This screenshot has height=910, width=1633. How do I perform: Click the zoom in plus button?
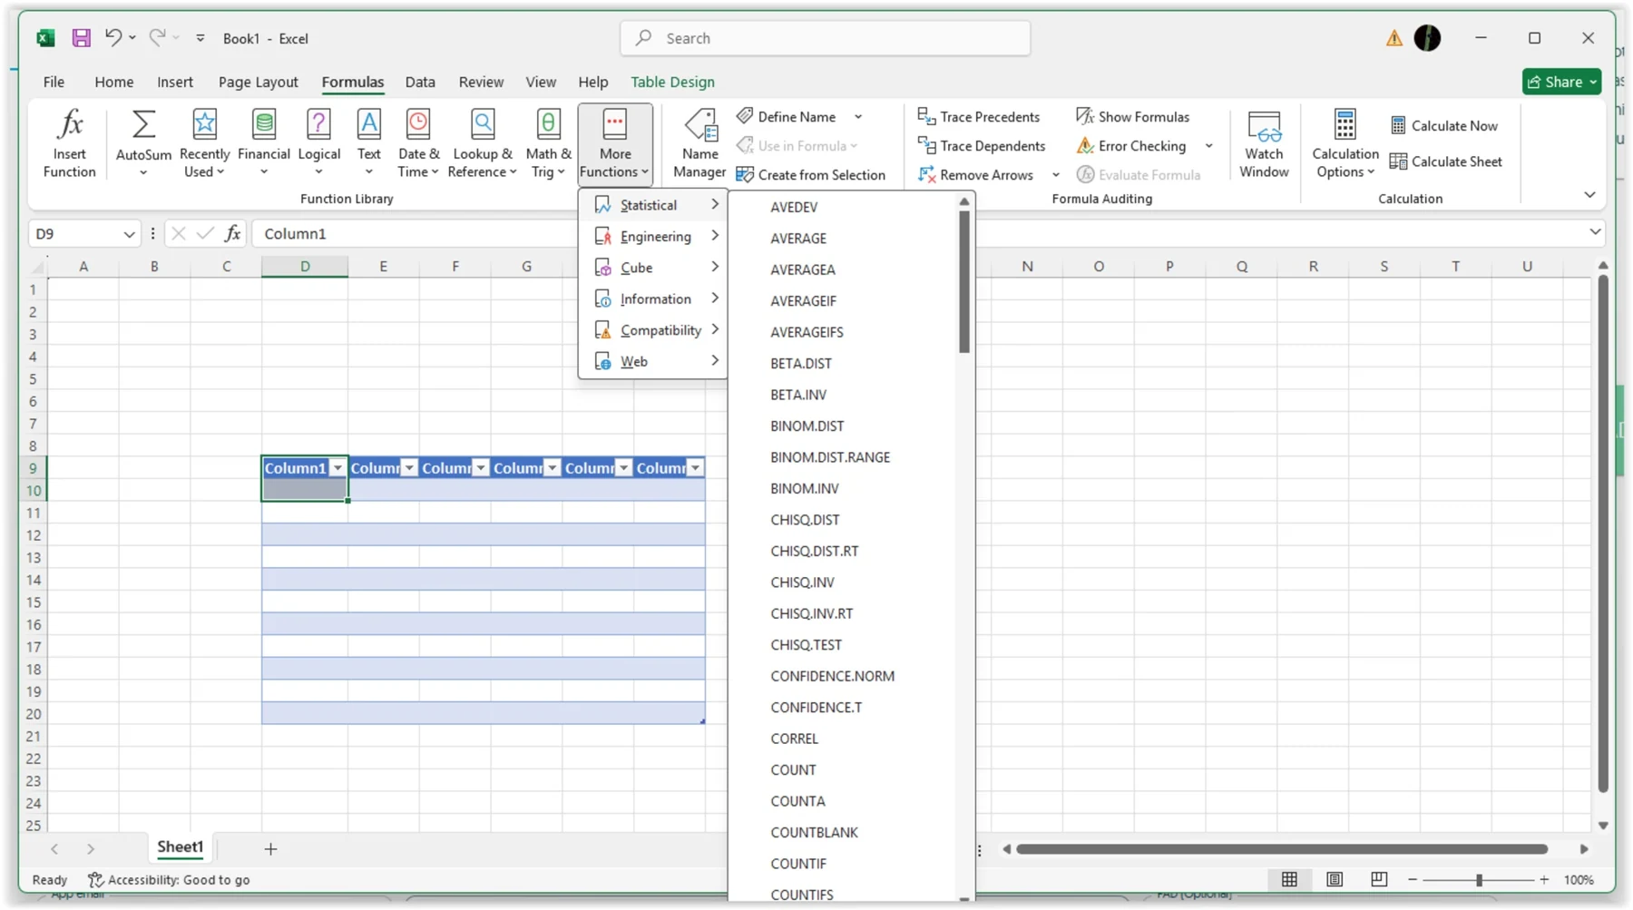[1544, 880]
